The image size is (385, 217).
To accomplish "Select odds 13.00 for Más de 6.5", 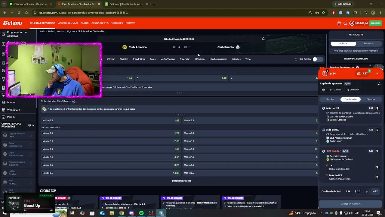I will click(x=111, y=173).
